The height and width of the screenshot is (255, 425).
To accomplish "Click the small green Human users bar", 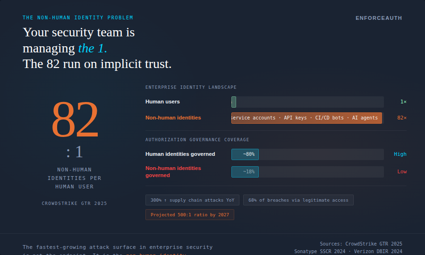I will (x=234, y=102).
